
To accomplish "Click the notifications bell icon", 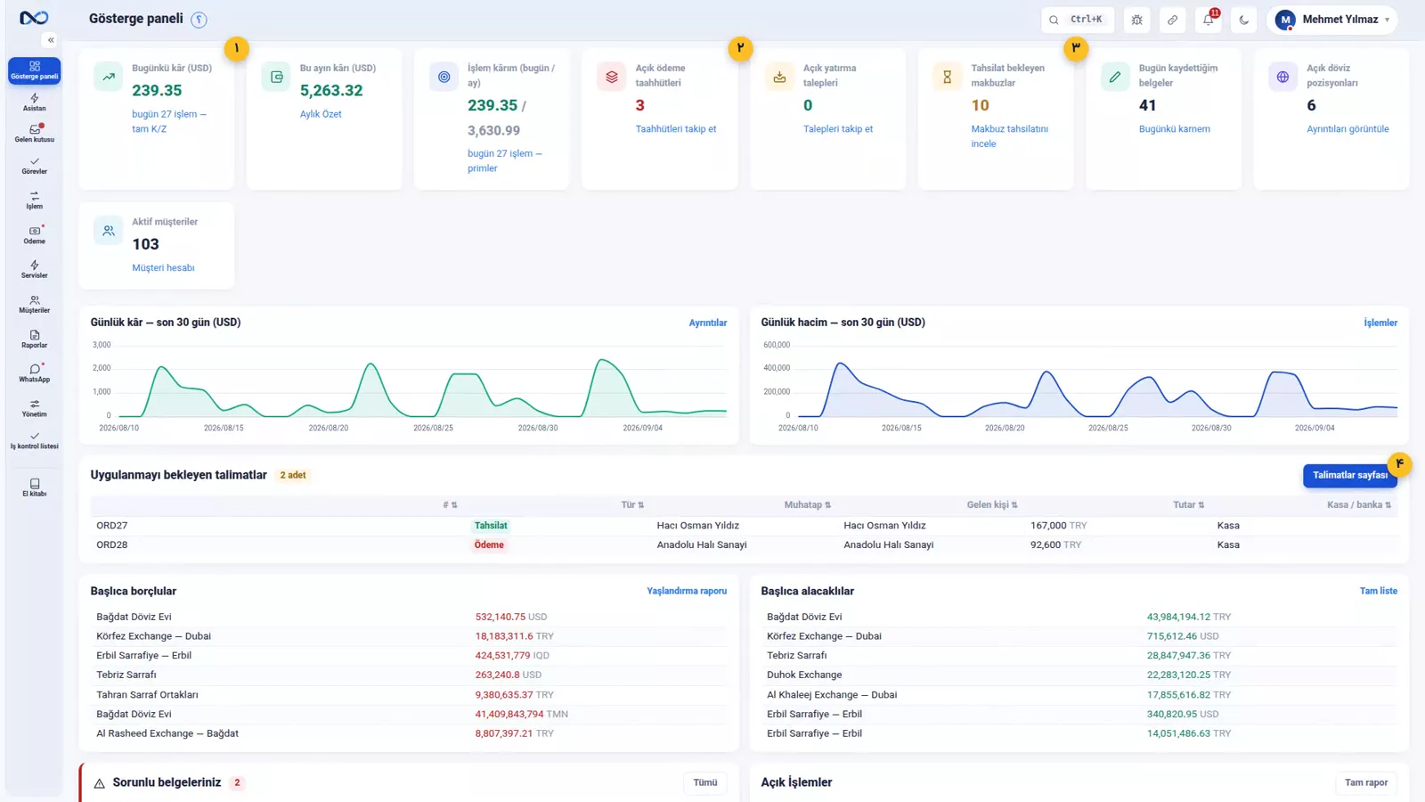I will [x=1209, y=20].
